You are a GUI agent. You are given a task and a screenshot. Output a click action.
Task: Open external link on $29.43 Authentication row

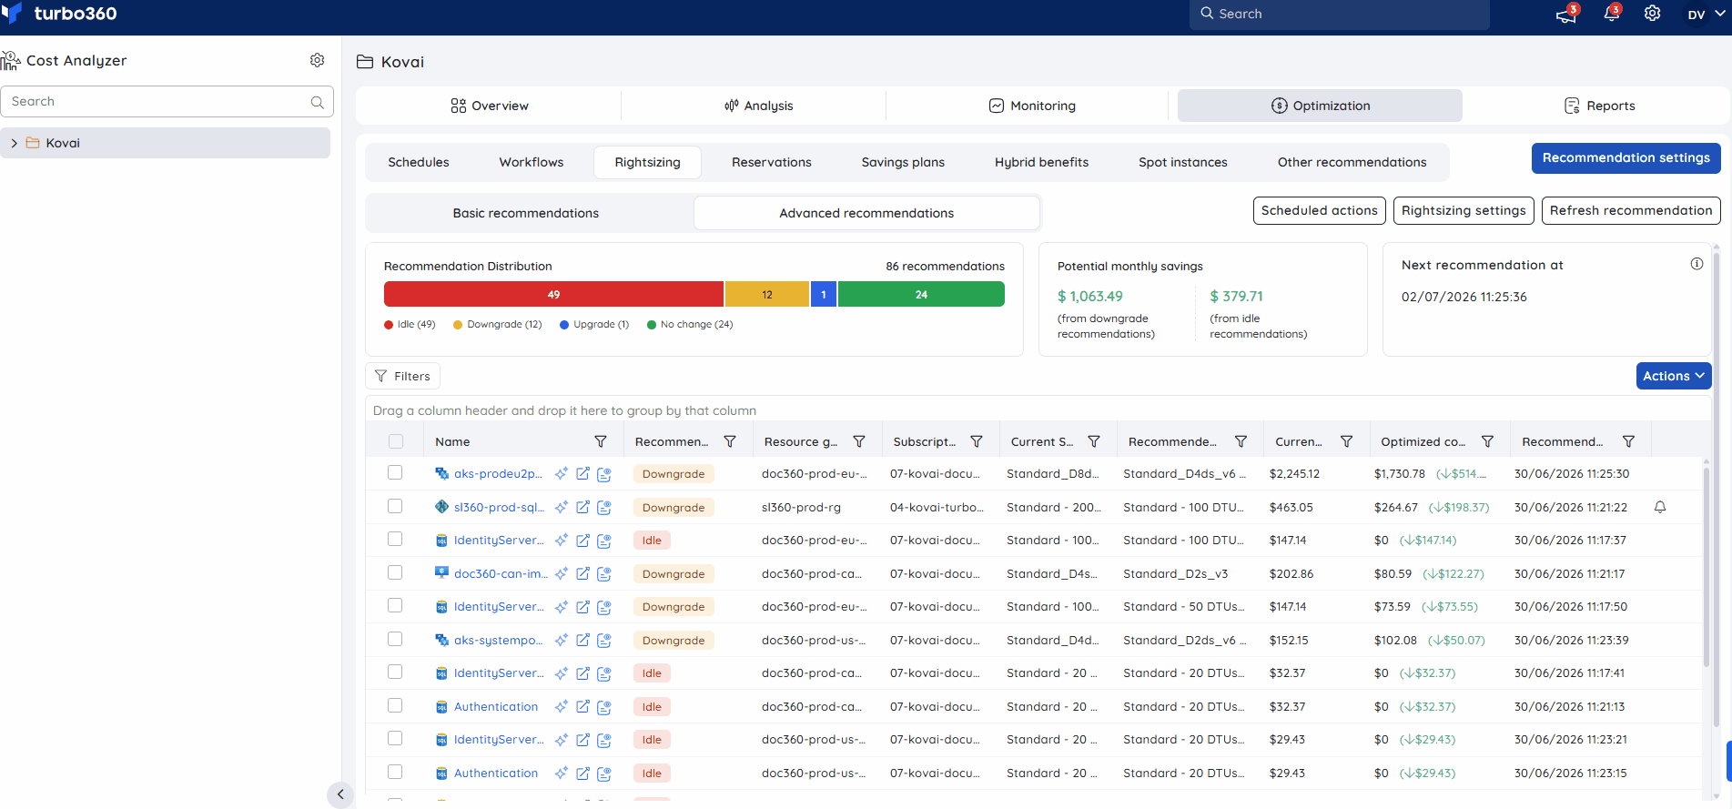(582, 774)
